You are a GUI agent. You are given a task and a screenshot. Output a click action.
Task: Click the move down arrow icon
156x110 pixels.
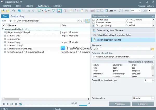click(x=29, y=11)
